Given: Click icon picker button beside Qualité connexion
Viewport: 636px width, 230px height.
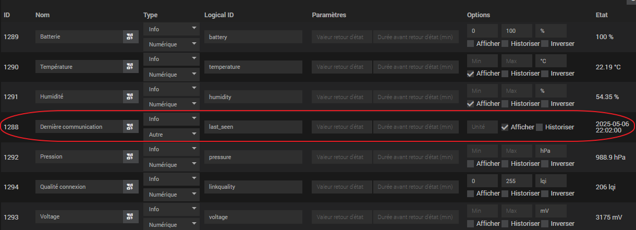Looking at the screenshot, I should pos(130,186).
